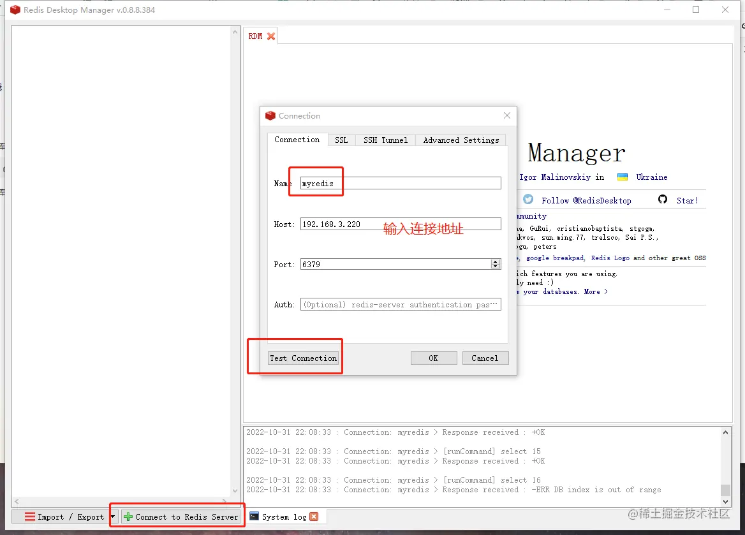Image resolution: width=745 pixels, height=535 pixels.
Task: Click the Import / Export hamburger icon
Action: pyautogui.click(x=29, y=517)
